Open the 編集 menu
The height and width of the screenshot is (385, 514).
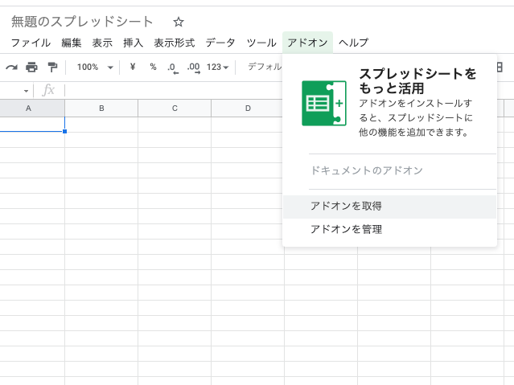71,43
